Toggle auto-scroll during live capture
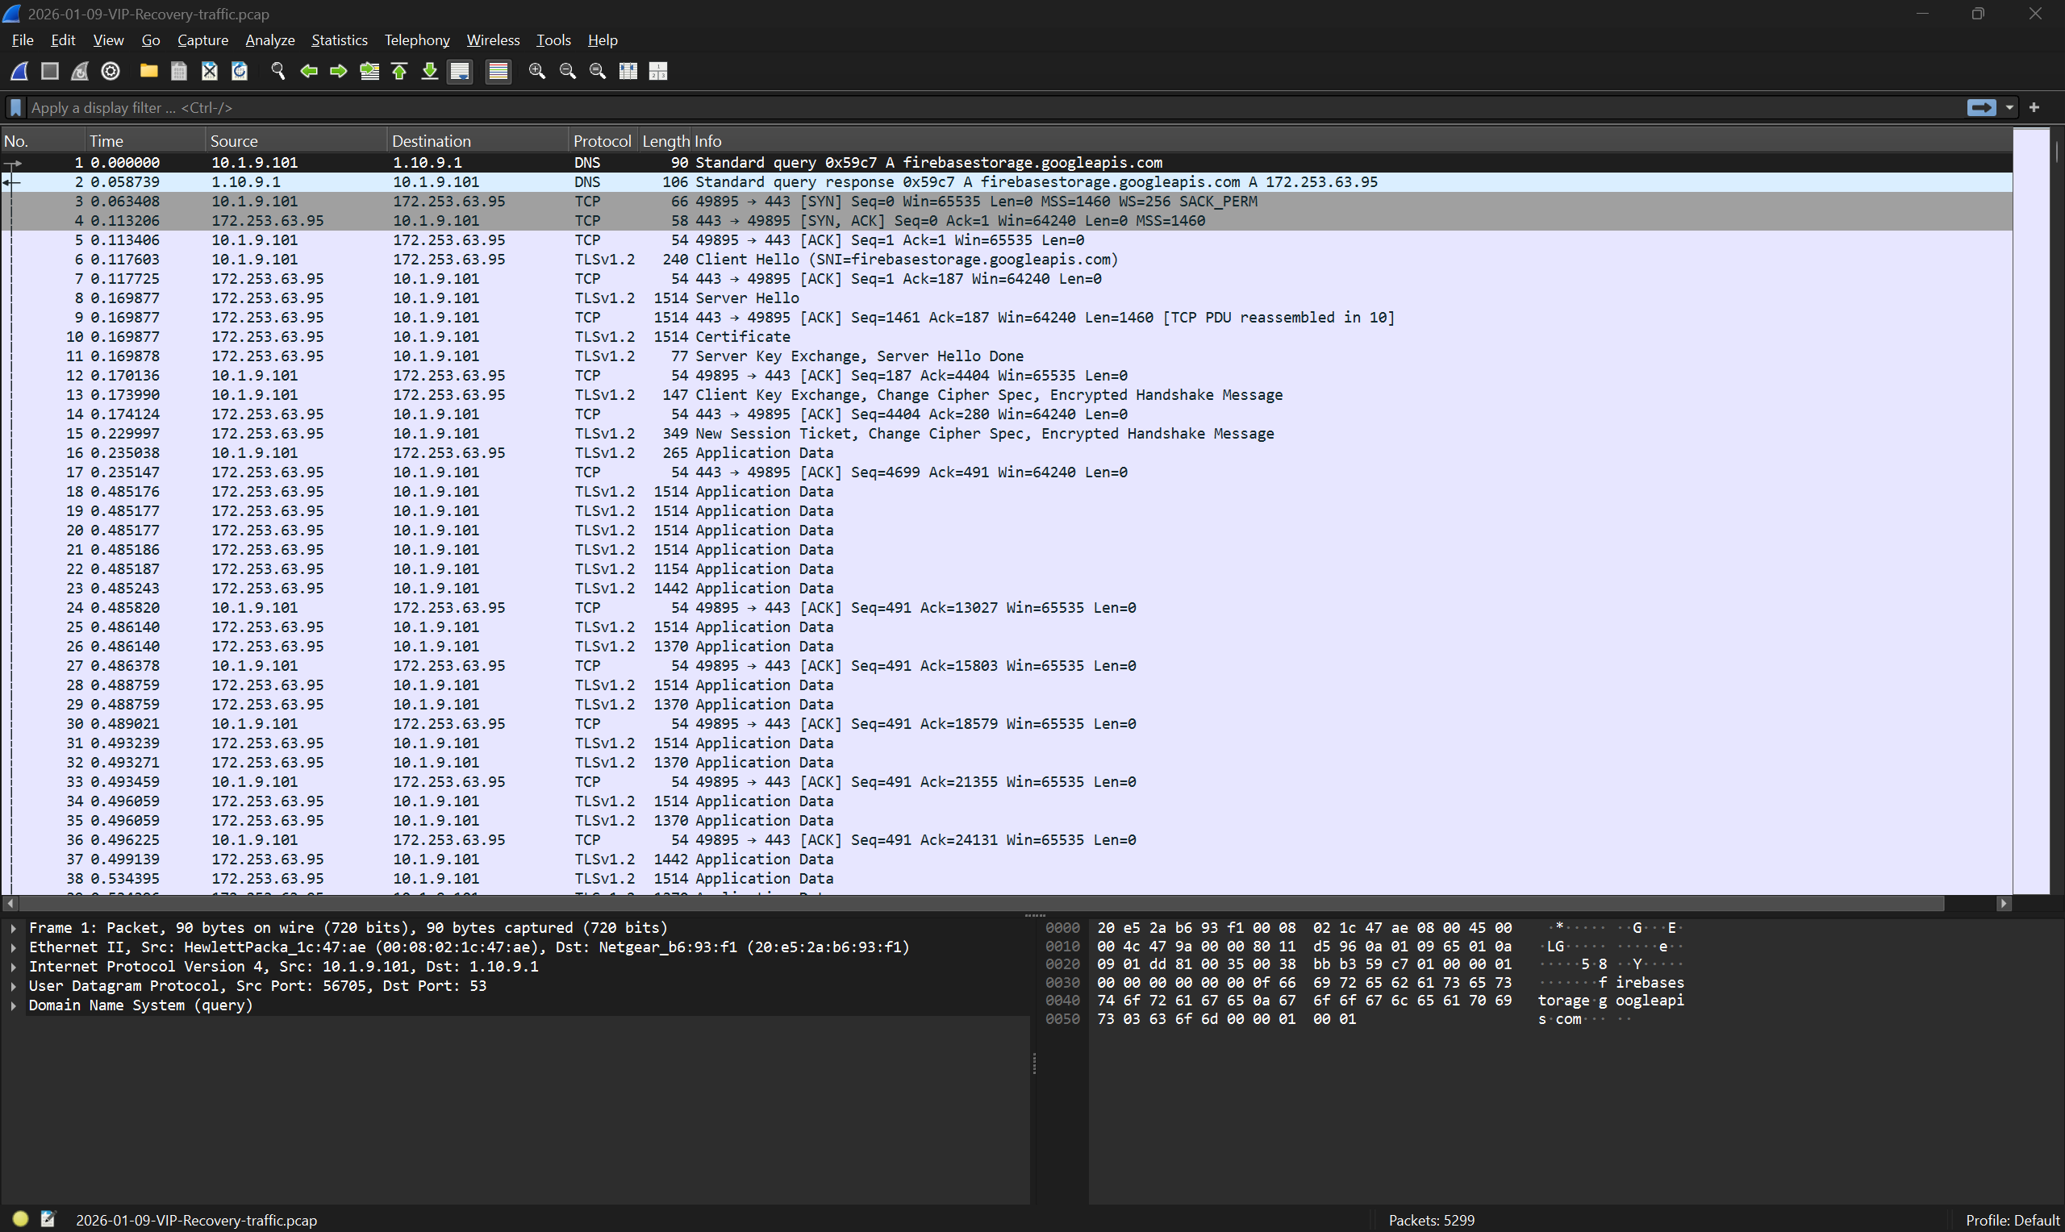This screenshot has height=1232, width=2065. 460,72
